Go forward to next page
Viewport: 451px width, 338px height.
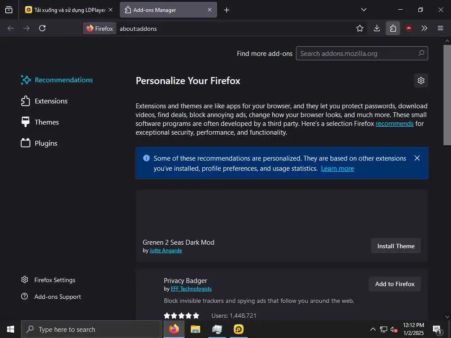click(26, 28)
